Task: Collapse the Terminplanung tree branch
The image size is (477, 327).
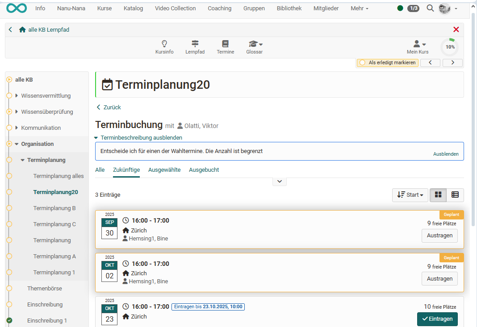Action: point(21,160)
